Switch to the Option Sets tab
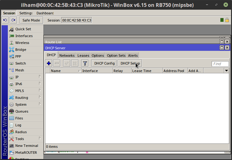Viewport: 232px width, 160px height. tap(116, 56)
